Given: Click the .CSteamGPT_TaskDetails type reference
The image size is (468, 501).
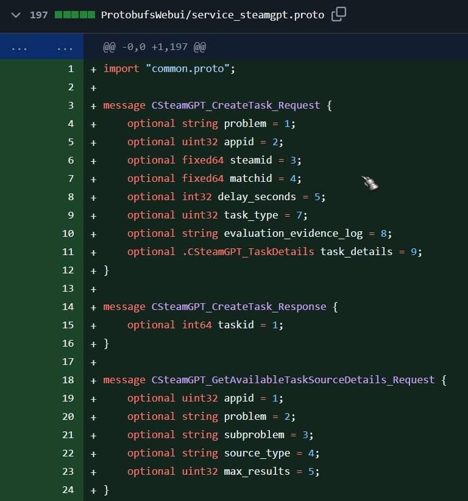Looking at the screenshot, I should [248, 252].
